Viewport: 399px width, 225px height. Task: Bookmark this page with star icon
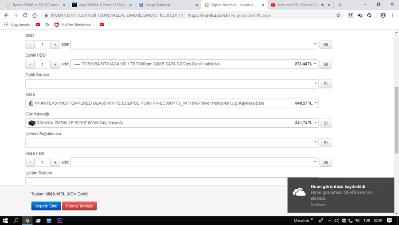338,15
